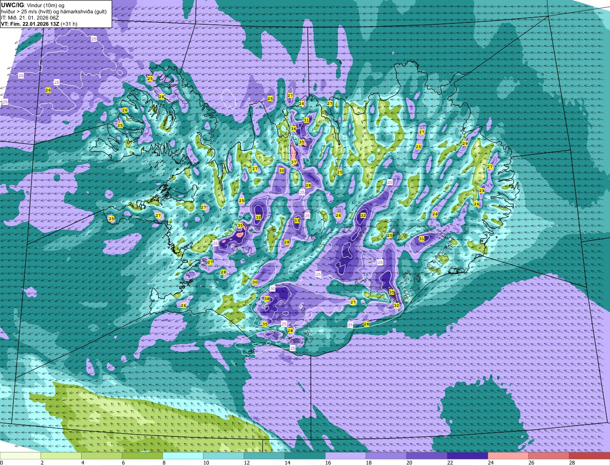Click the legend scale value "16"
The image size is (610, 466).
[328, 463]
